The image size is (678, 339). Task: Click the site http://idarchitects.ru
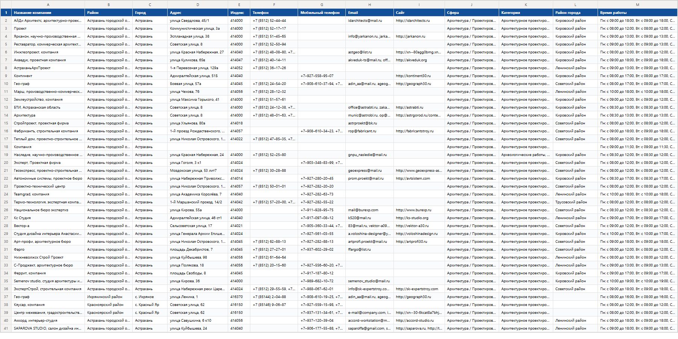point(419,21)
